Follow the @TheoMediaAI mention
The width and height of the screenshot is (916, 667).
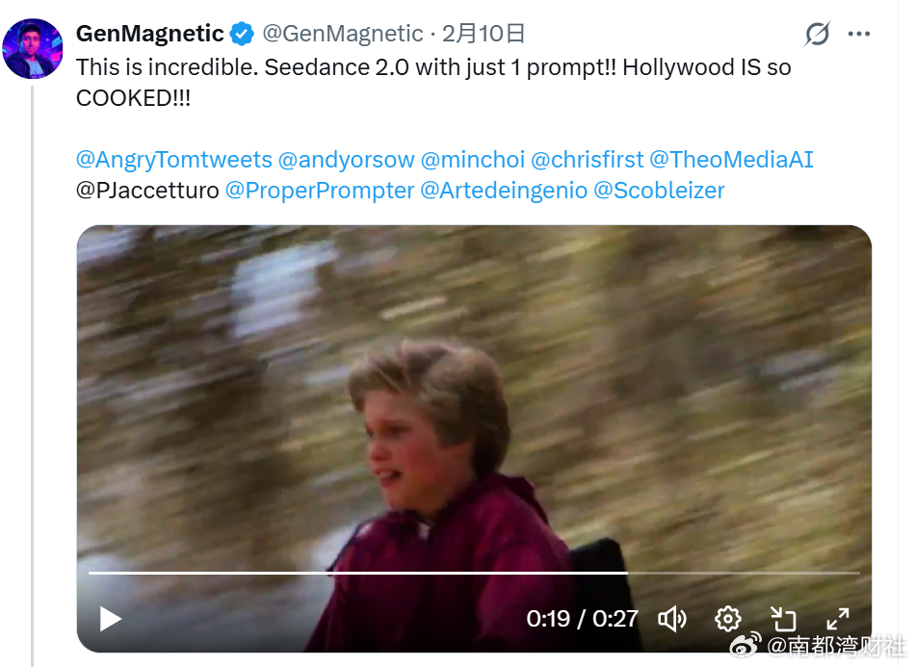pyautogui.click(x=731, y=160)
